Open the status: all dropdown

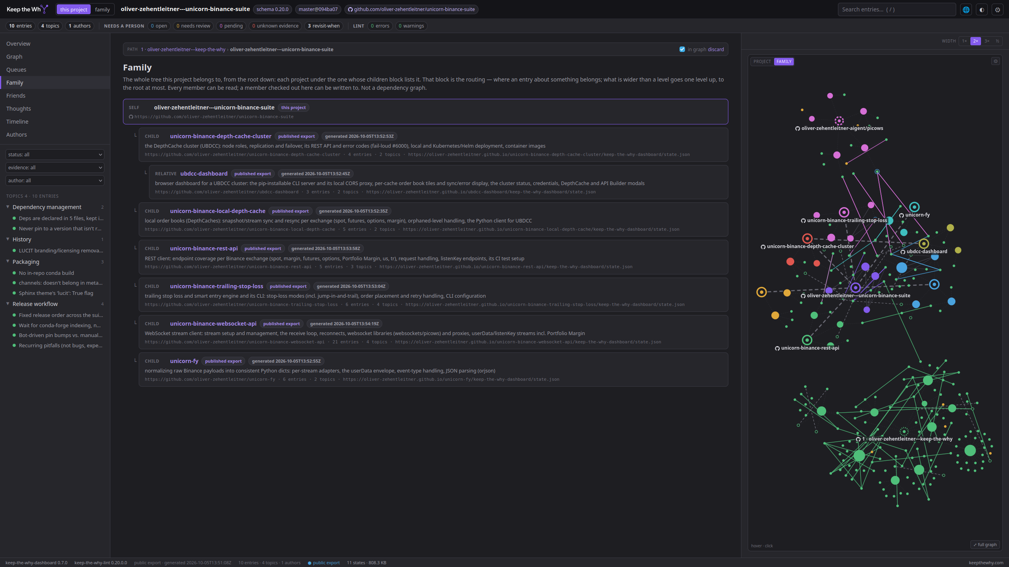55,155
